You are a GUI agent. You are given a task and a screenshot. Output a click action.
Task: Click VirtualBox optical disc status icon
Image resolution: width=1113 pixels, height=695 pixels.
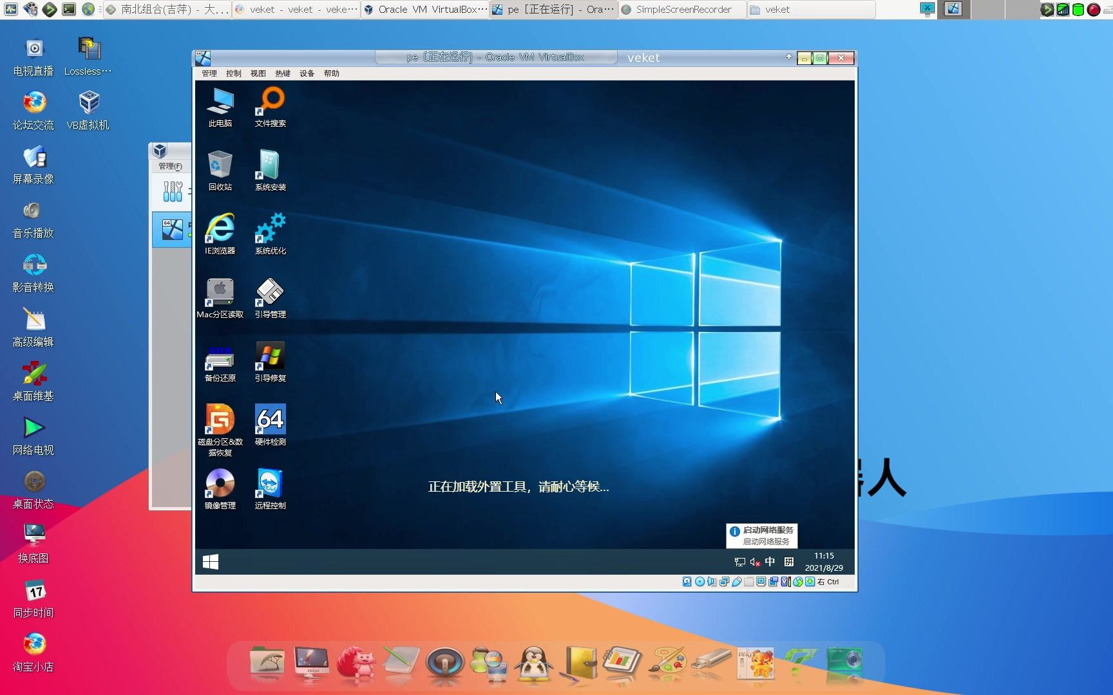coord(699,582)
